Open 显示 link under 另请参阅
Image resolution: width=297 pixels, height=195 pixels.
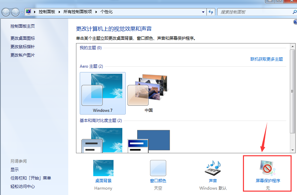tap(15, 170)
